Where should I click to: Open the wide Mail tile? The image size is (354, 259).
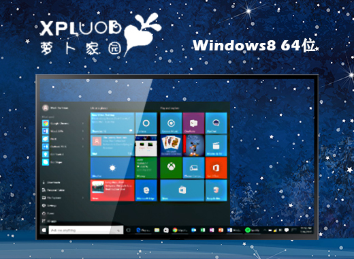pyautogui.click(x=112, y=145)
